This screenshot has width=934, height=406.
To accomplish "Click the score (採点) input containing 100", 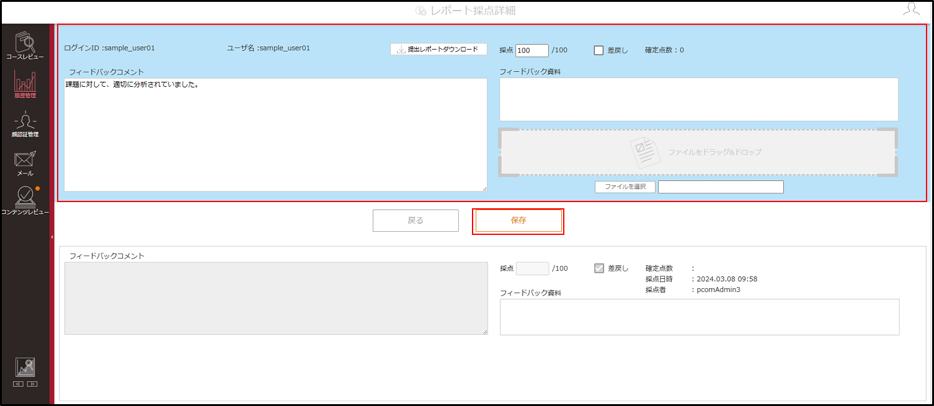I will coord(532,50).
